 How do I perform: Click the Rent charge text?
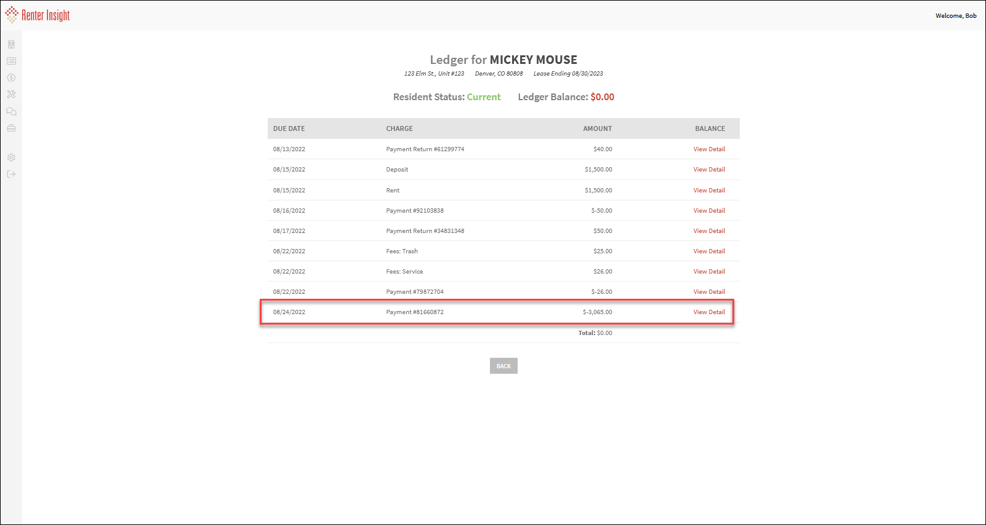pyautogui.click(x=393, y=191)
